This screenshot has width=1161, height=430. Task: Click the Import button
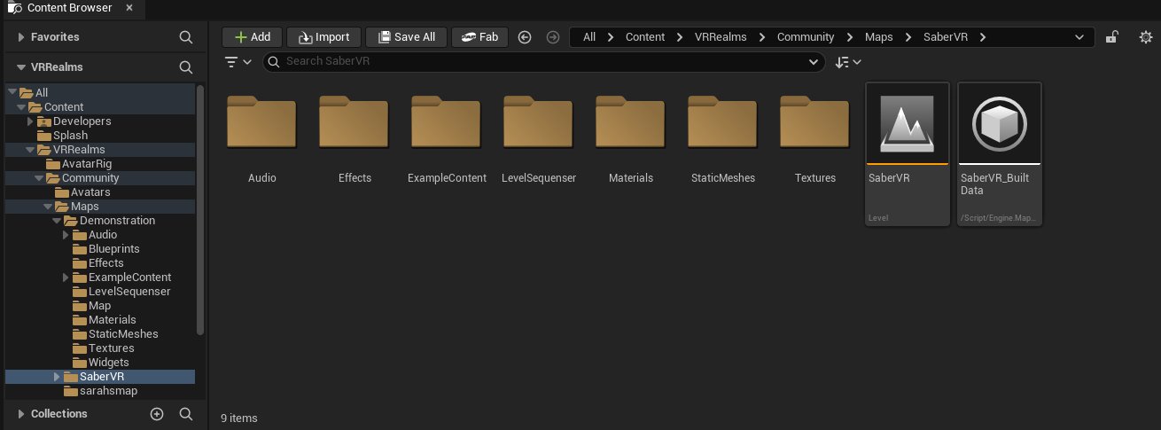[323, 37]
